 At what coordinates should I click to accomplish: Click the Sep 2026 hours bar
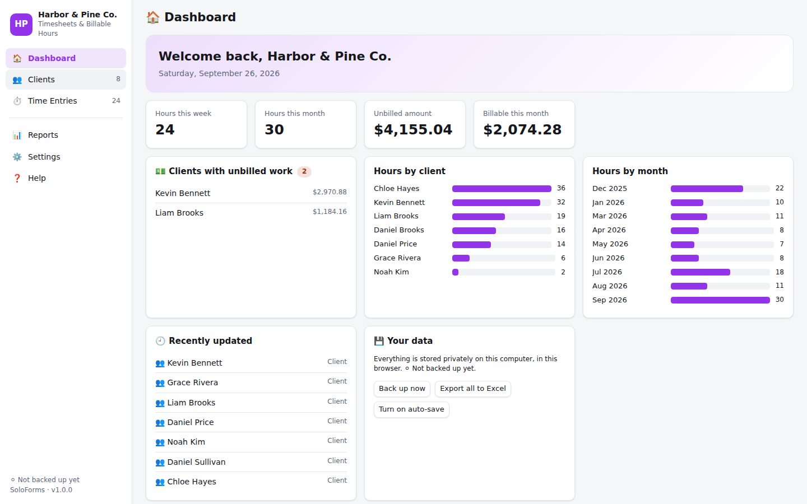point(720,300)
